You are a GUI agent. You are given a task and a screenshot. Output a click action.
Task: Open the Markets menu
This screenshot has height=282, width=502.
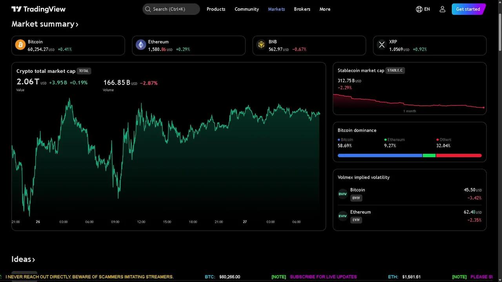click(276, 9)
